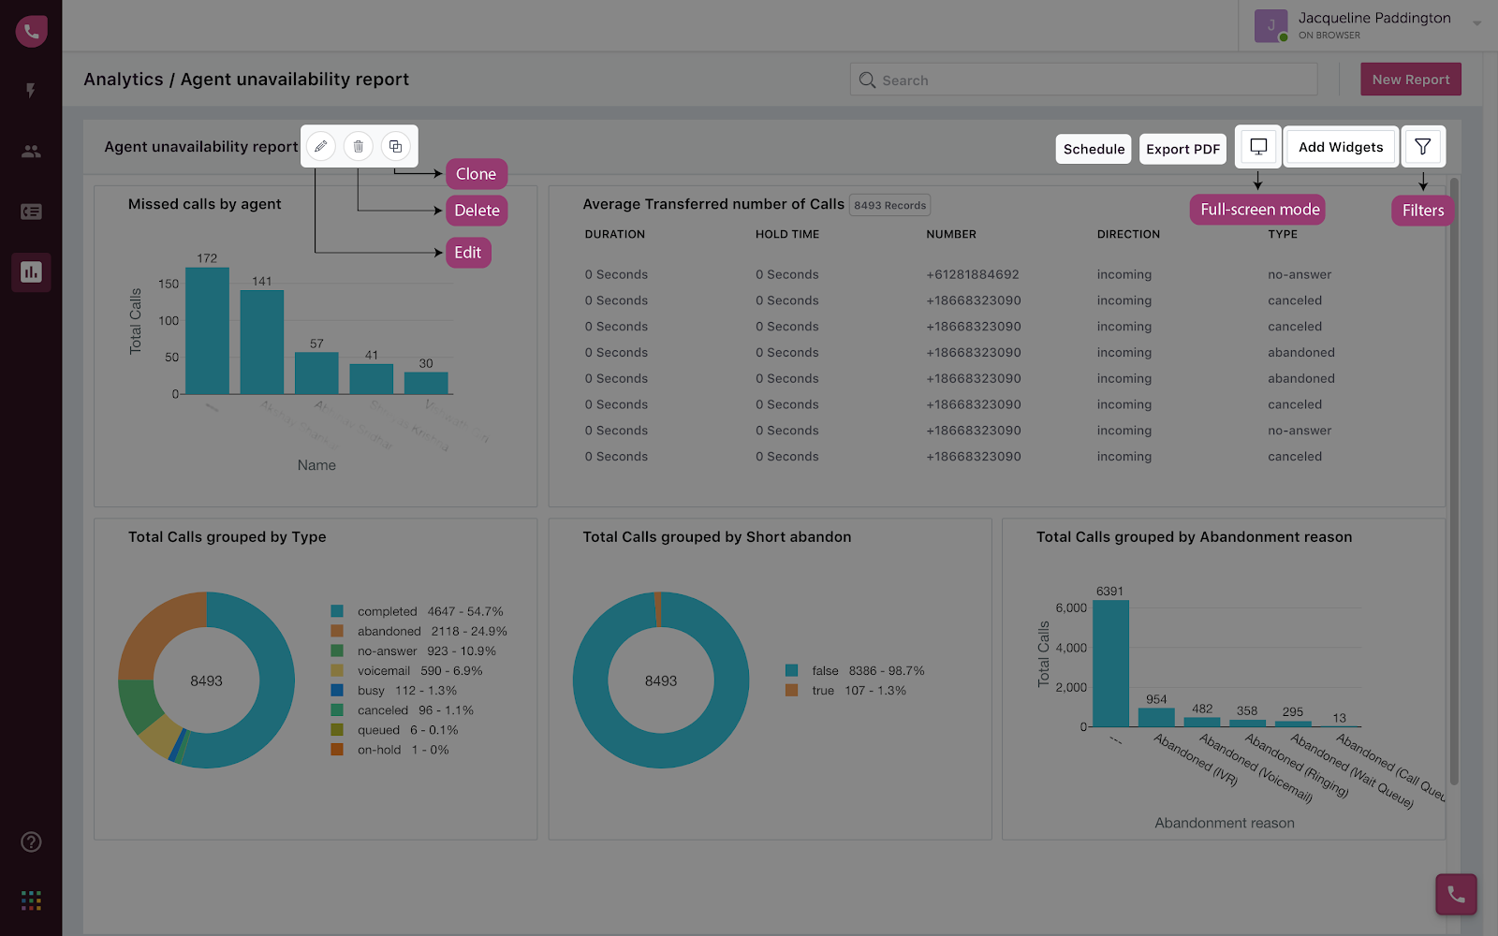The image size is (1498, 936).
Task: Click the TYPE column header
Action: pos(1283,234)
